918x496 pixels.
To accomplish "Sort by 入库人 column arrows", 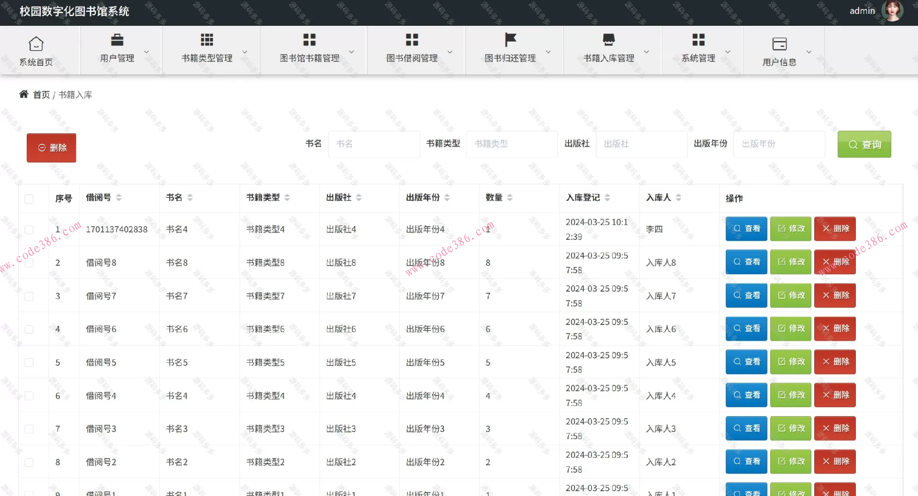I will pyautogui.click(x=678, y=197).
